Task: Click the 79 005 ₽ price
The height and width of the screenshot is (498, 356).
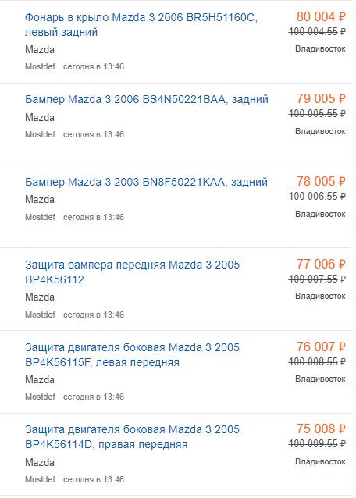Action: point(321,99)
